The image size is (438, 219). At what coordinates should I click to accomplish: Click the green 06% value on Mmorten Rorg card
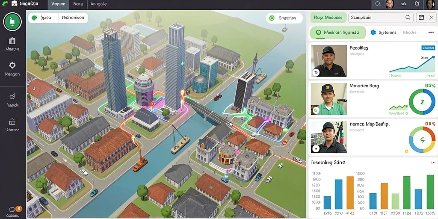tap(430, 86)
